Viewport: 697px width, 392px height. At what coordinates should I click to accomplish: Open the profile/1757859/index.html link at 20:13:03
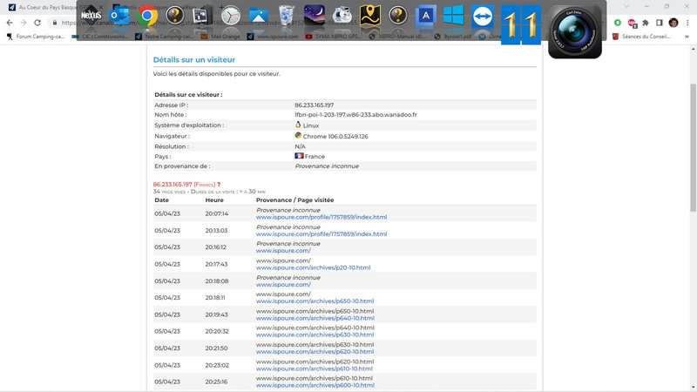[321, 233]
